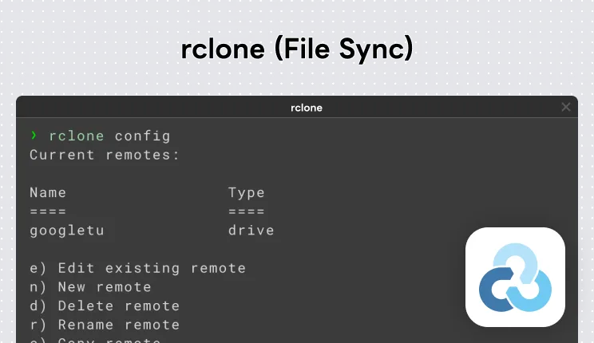Select the 'googletu' remote name
594x343 pixels.
67,231
